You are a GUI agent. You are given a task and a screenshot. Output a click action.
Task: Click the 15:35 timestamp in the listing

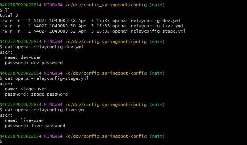103,31
